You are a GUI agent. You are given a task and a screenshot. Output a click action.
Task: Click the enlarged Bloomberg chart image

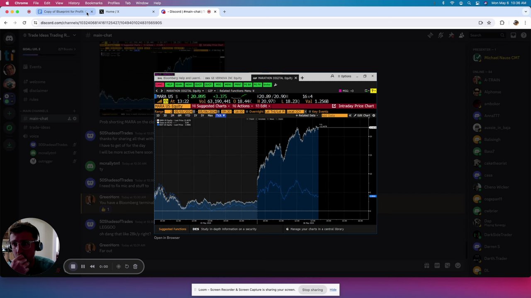265,153
